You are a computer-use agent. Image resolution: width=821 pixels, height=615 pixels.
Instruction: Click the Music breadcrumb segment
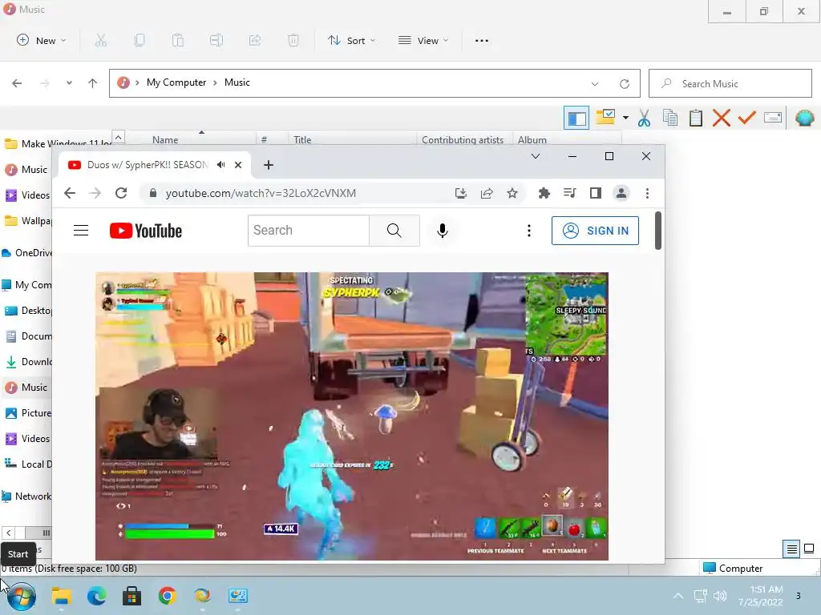click(x=237, y=82)
